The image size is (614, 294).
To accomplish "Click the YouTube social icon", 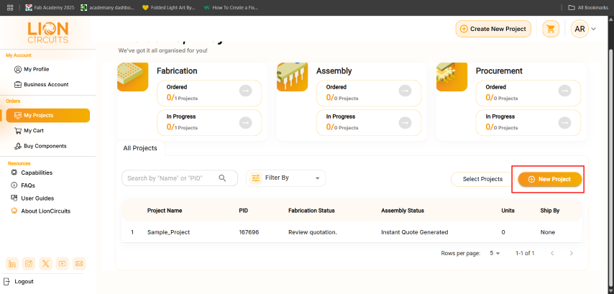I will click(63, 264).
